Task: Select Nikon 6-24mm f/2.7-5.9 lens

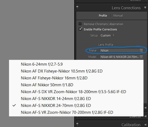Action: pos(76,64)
